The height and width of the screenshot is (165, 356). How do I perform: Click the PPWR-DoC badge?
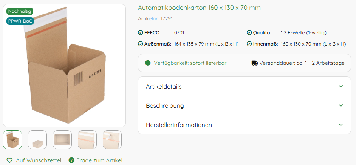click(20, 21)
